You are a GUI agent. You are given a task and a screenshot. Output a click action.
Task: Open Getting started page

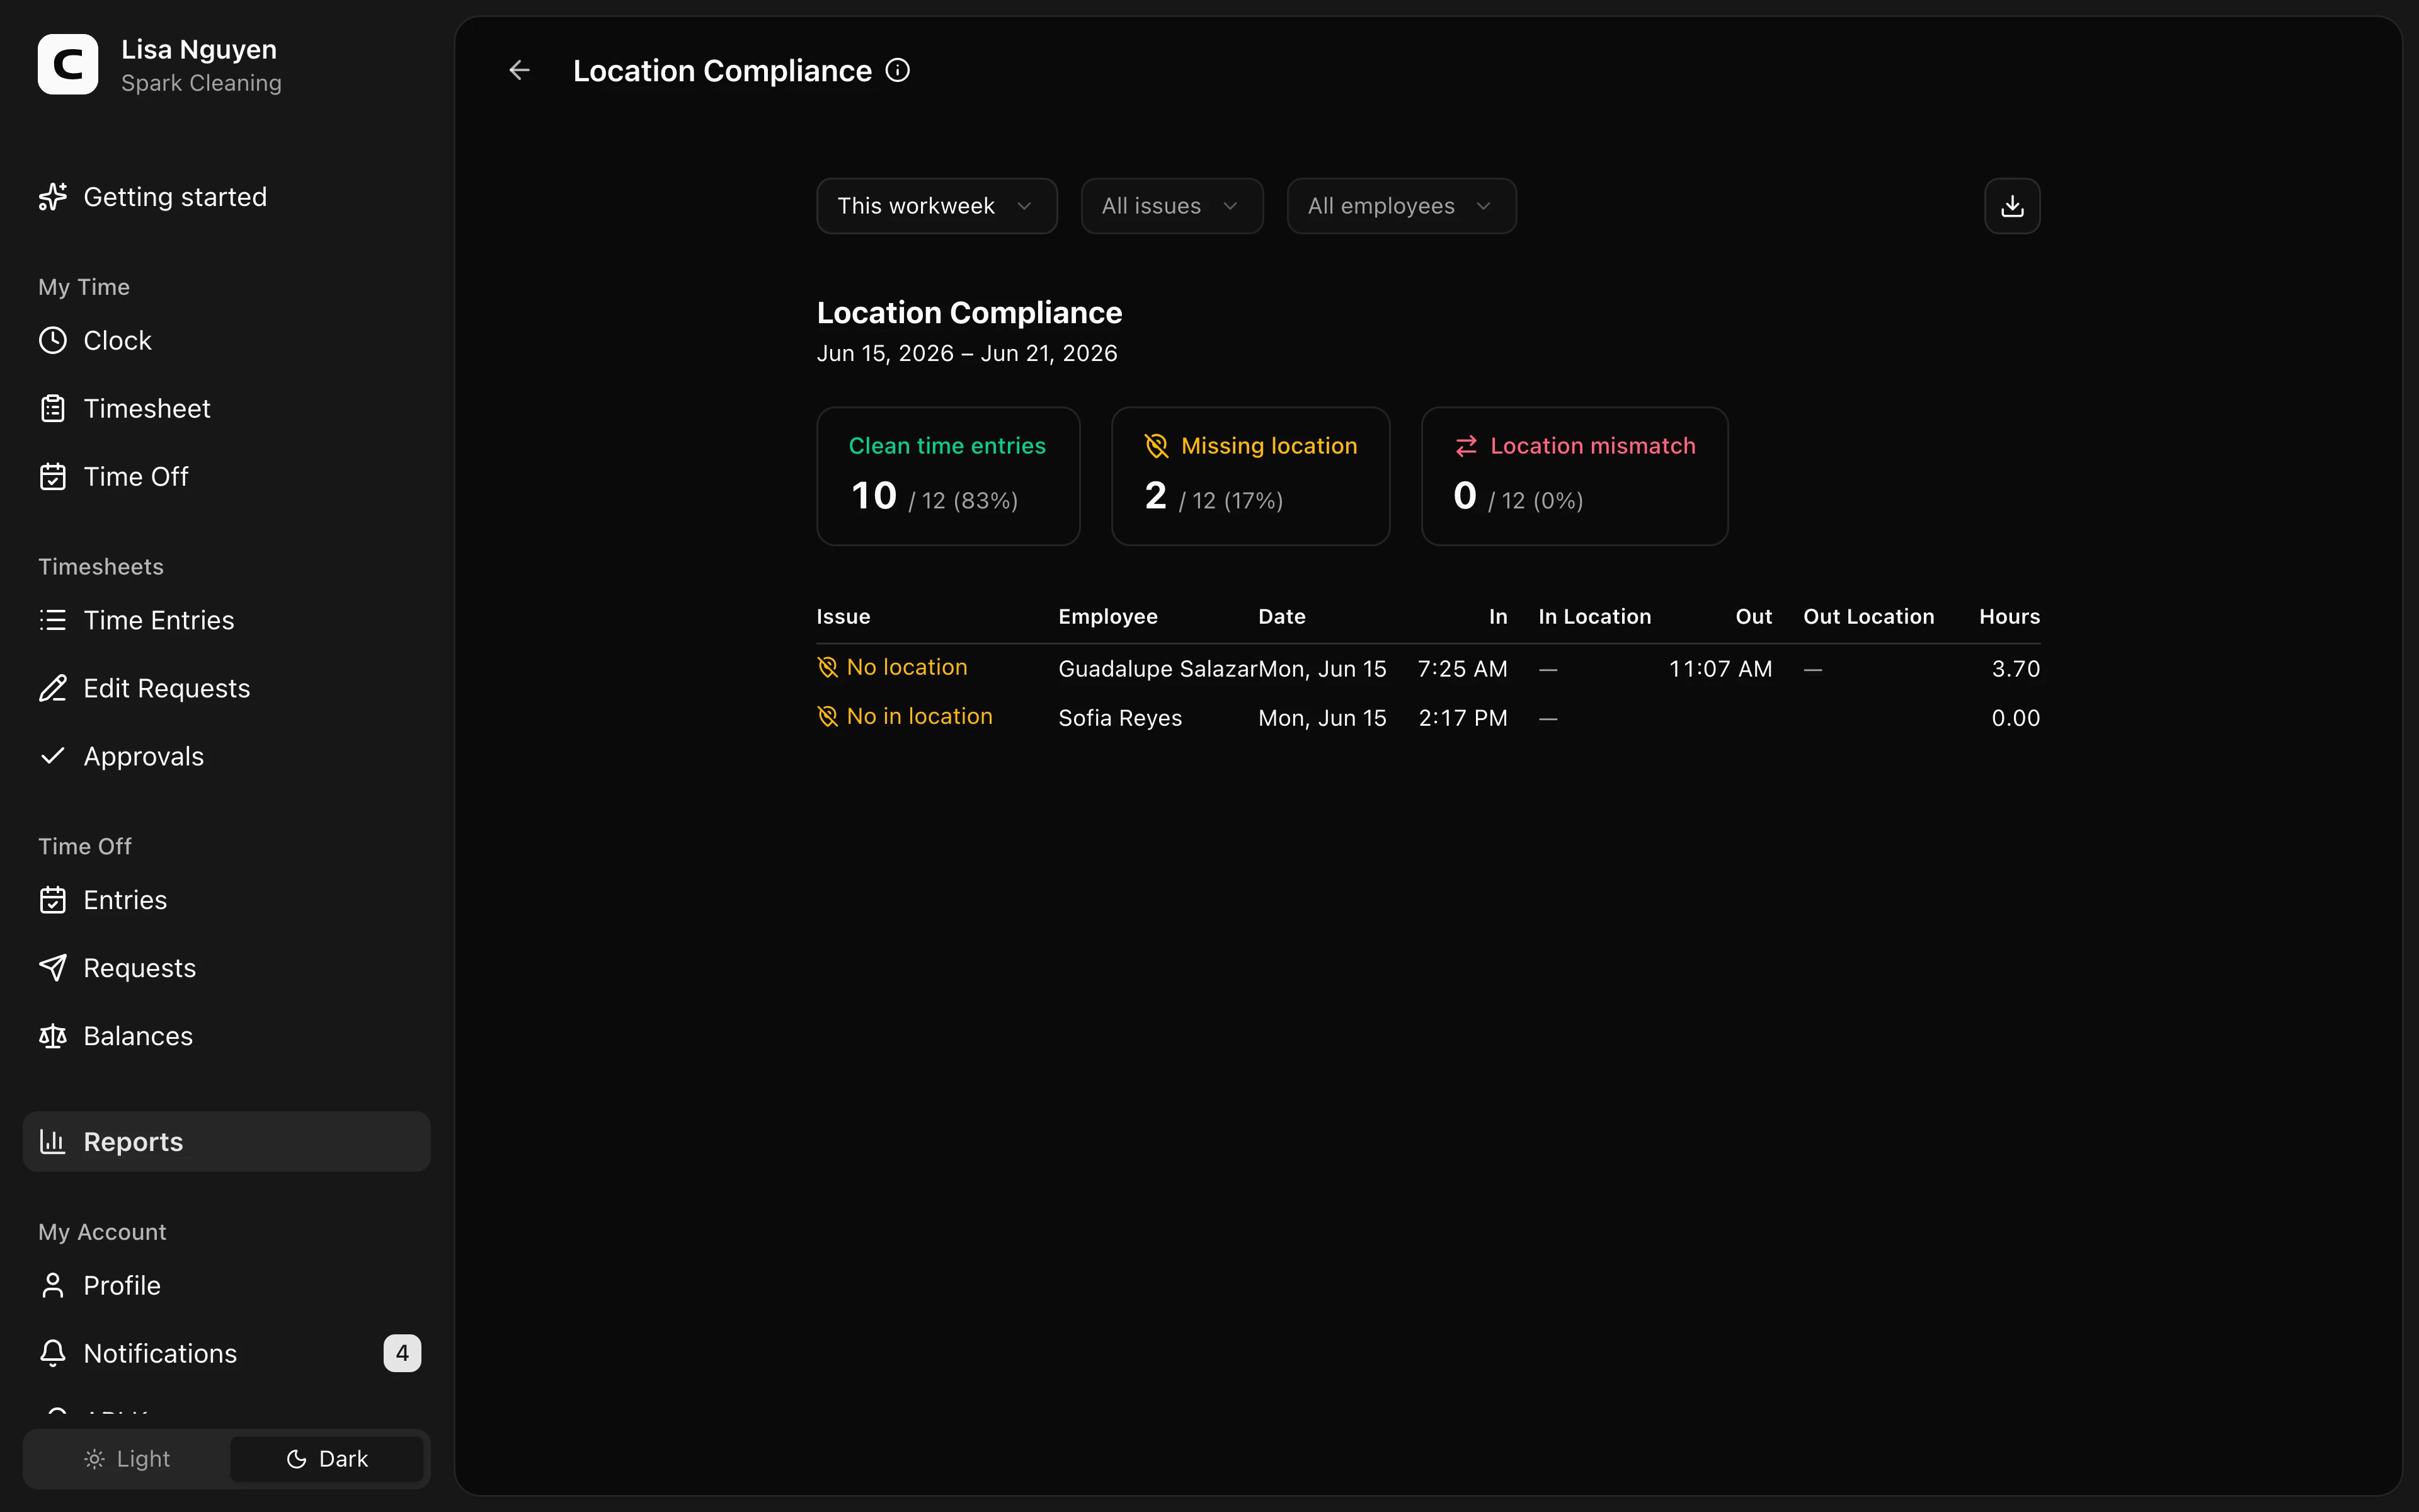pos(227,197)
